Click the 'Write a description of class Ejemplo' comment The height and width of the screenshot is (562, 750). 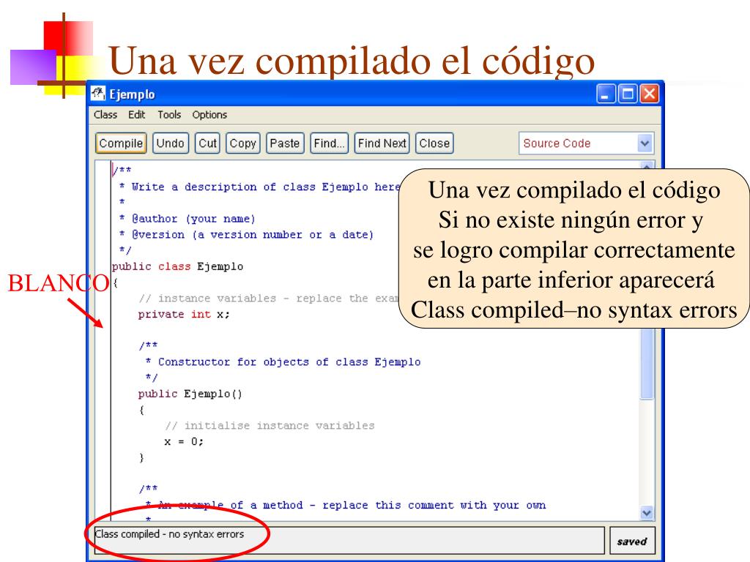[259, 187]
